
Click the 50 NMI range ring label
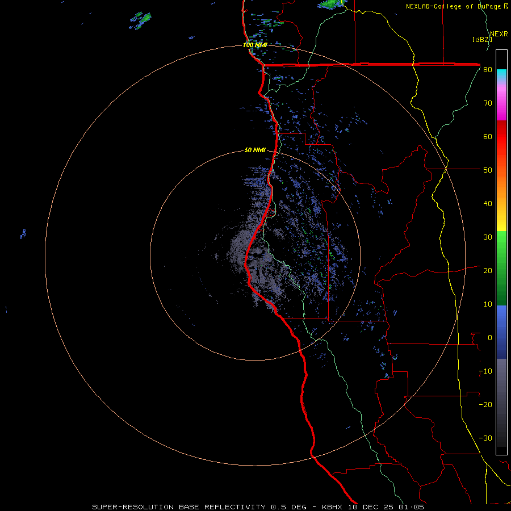(255, 150)
